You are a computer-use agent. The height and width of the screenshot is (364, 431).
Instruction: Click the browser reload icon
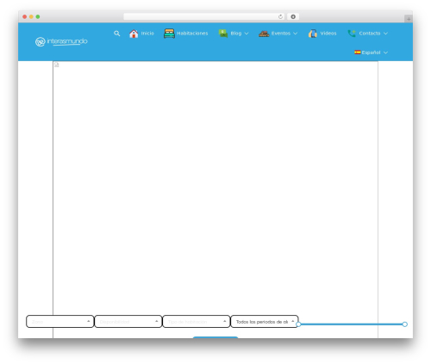point(280,16)
